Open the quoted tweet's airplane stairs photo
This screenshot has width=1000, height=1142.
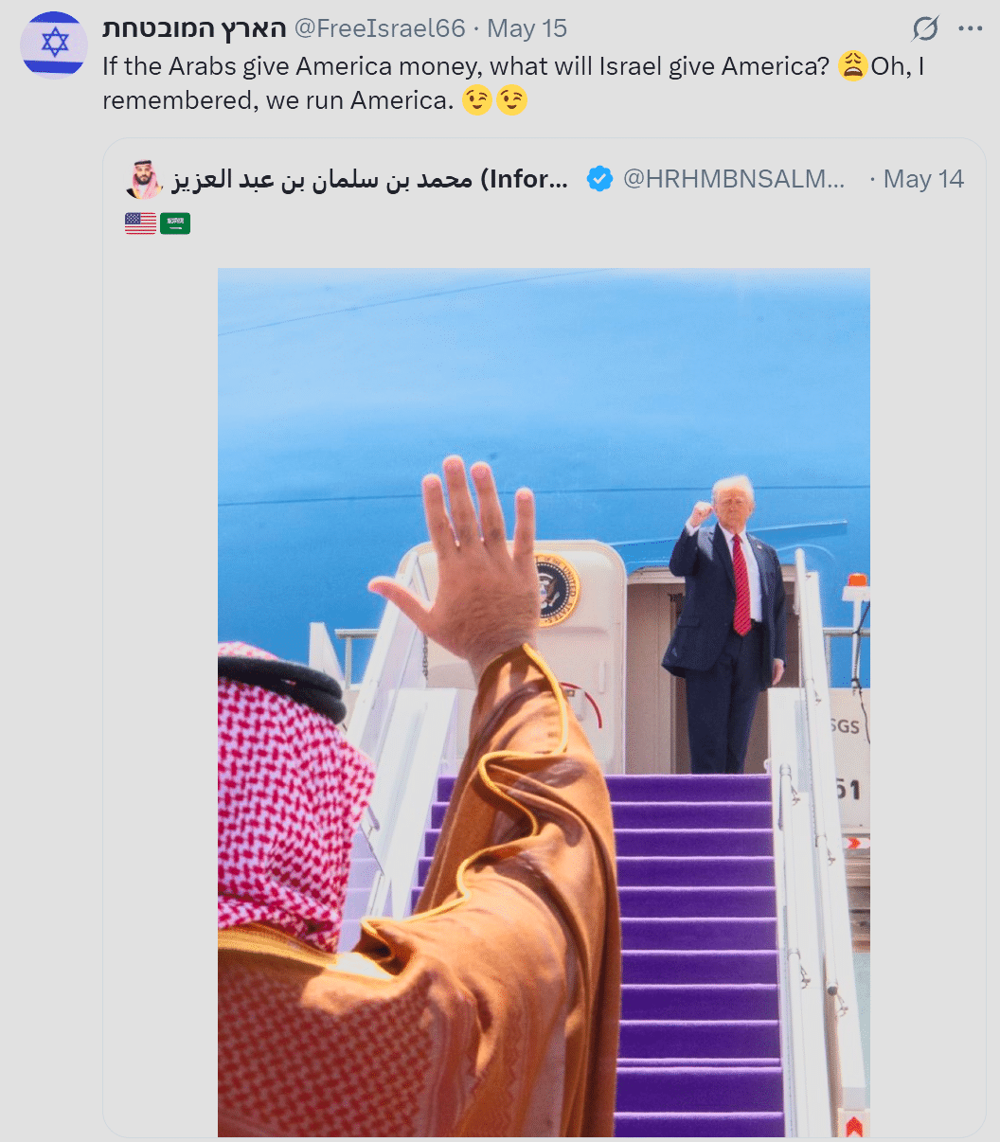(x=544, y=702)
